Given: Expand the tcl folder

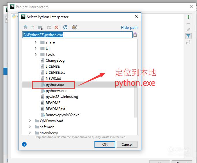Looking at the screenshot, I should click(x=36, y=48).
